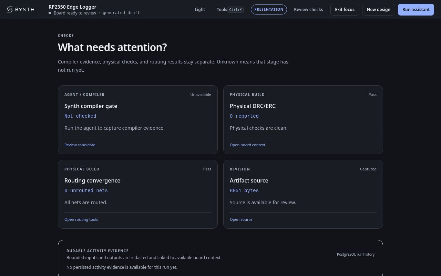Click the Durable Activity Evidence heading
Screen dimensions: 441x276
[x=98, y=251]
